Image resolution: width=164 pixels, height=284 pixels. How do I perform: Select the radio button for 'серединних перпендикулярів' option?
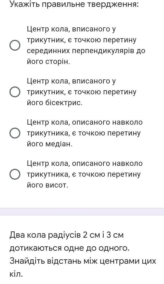(15, 45)
